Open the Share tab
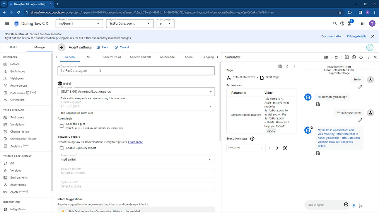 [189, 57]
